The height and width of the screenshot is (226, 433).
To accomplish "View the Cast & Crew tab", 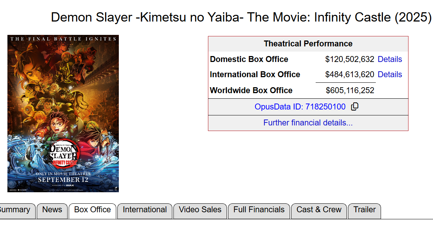I will point(319,210).
